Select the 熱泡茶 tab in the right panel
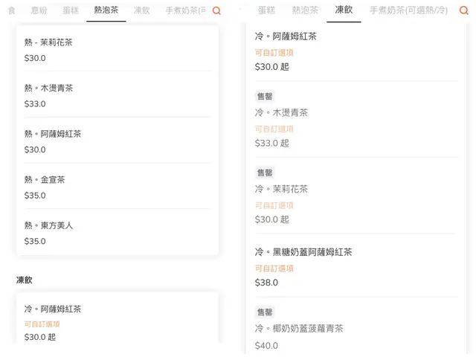This screenshot has height=357, width=476. [x=304, y=11]
